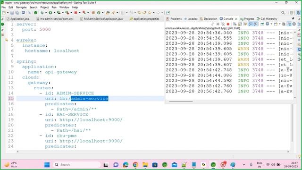Switch to the Call Hierarchy tab
Viewport: 302px width, 170px height.
click(x=267, y=19)
